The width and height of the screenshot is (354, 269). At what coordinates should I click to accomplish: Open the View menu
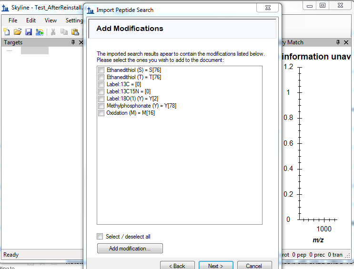coord(51,20)
